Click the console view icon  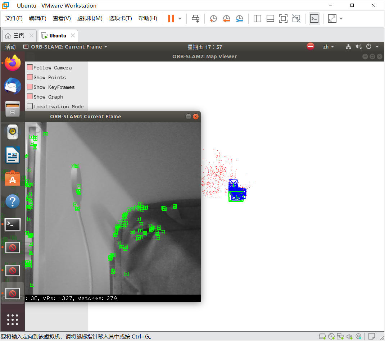coord(314,19)
